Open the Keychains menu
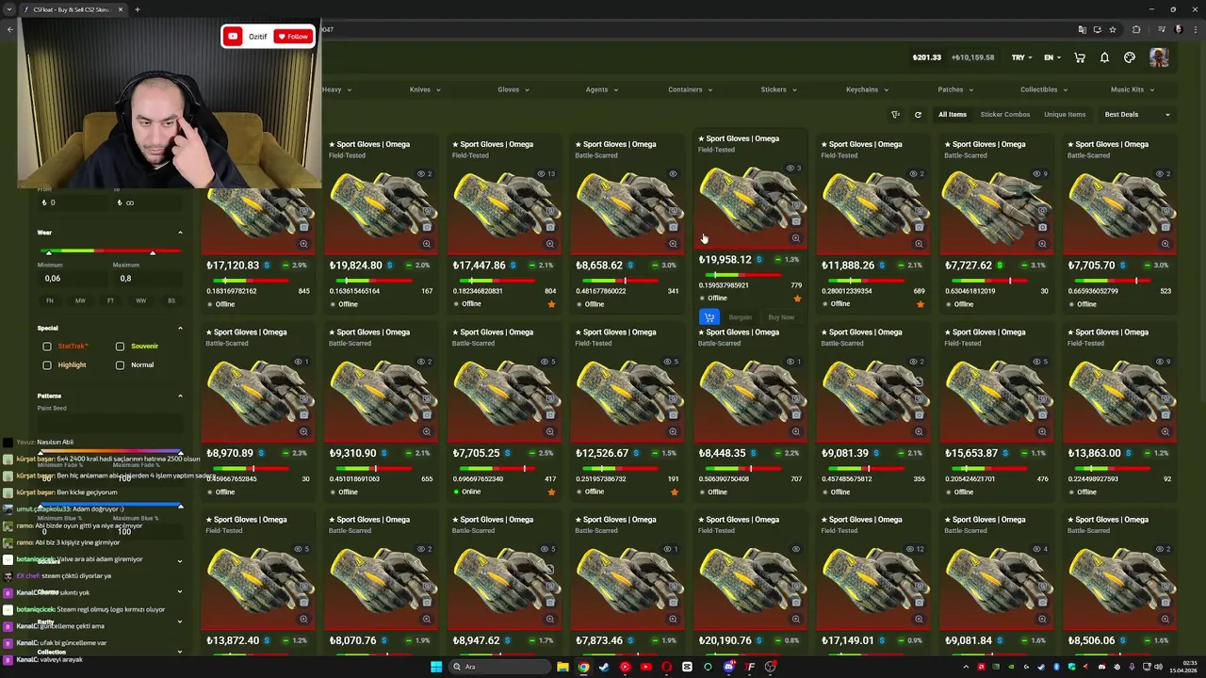The width and height of the screenshot is (1206, 678). pyautogui.click(x=867, y=89)
